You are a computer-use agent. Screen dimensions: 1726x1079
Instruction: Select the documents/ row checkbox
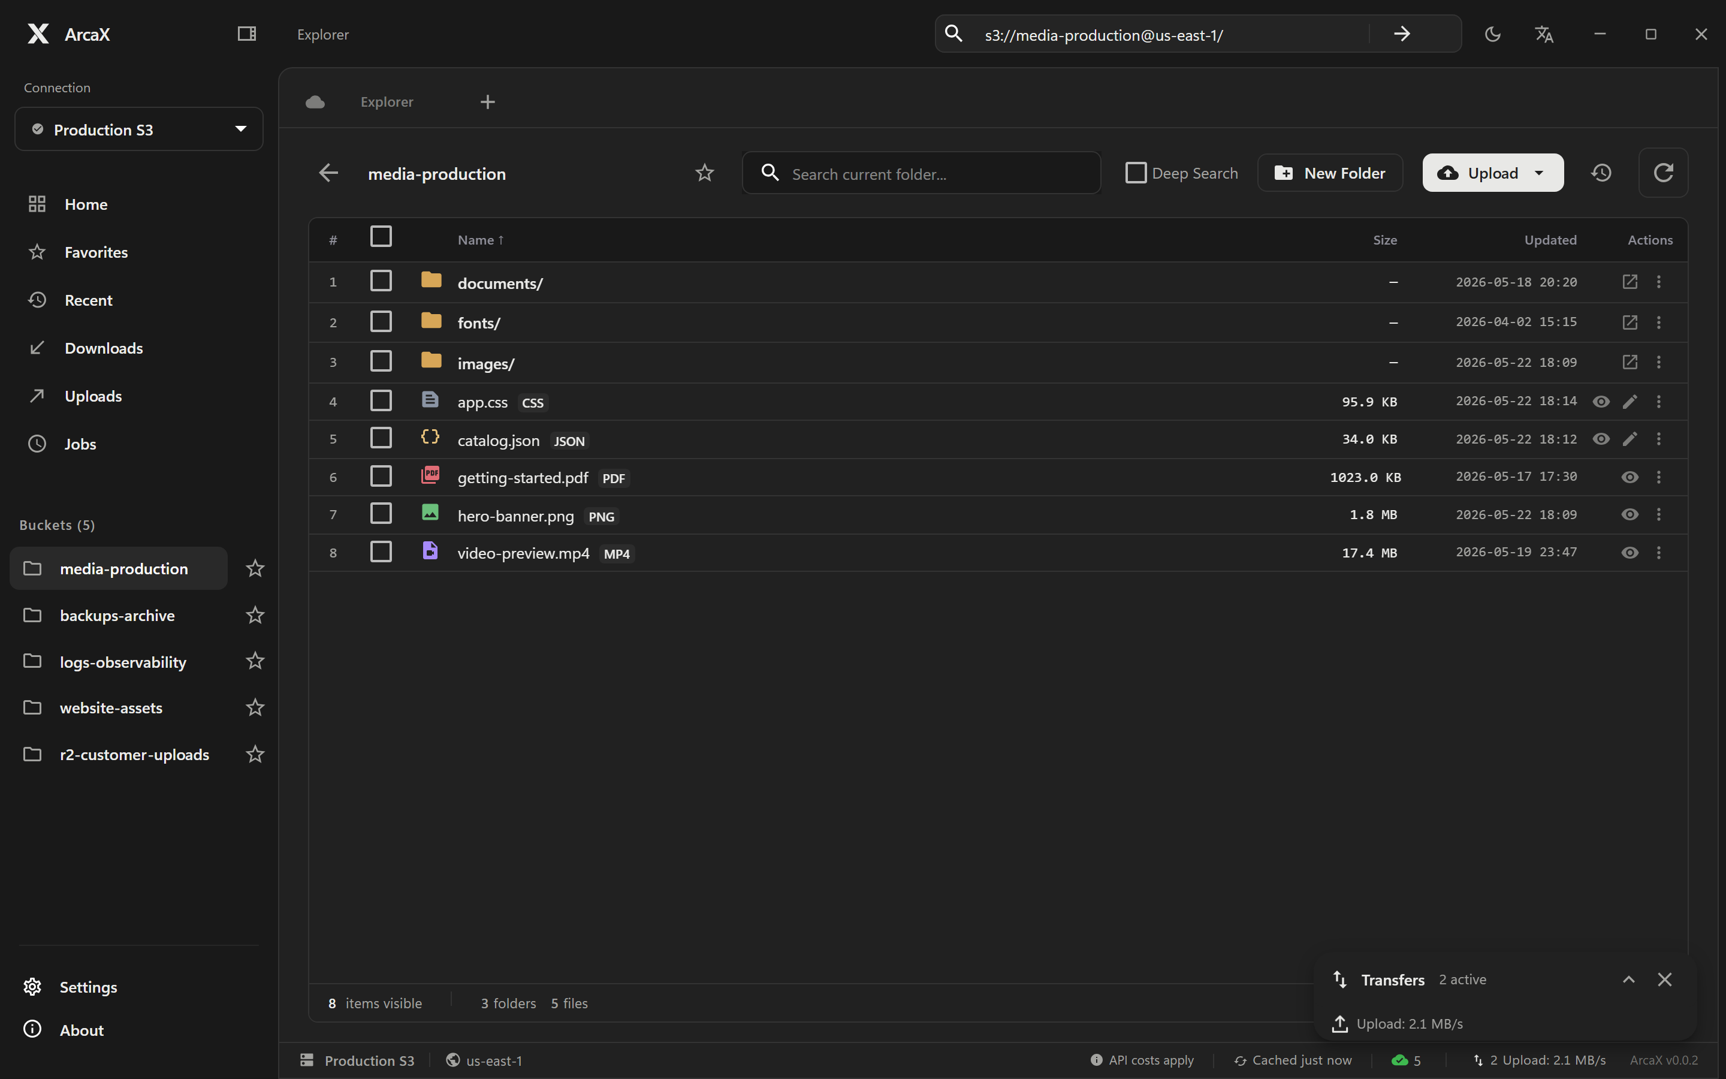pos(381,281)
